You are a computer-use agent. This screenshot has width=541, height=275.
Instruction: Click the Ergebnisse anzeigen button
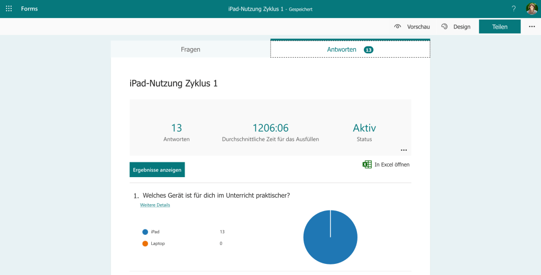pyautogui.click(x=157, y=170)
